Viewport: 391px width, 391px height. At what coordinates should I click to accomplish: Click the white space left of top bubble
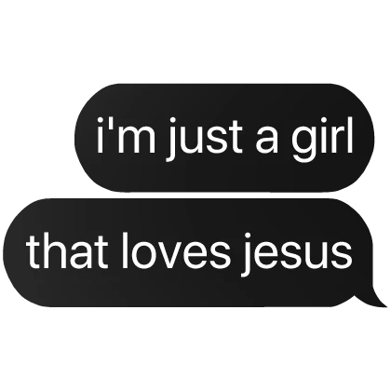point(37,138)
